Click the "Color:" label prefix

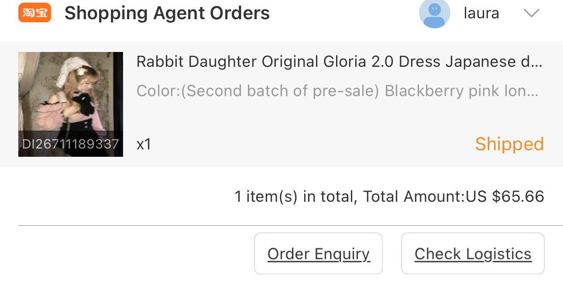[158, 91]
